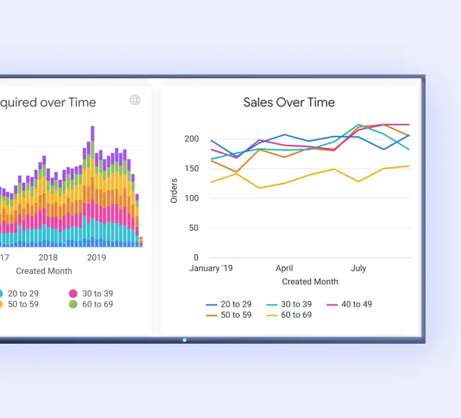Toggle '40 to 49' series in Sales legend
The image size is (461, 418).
[349, 305]
